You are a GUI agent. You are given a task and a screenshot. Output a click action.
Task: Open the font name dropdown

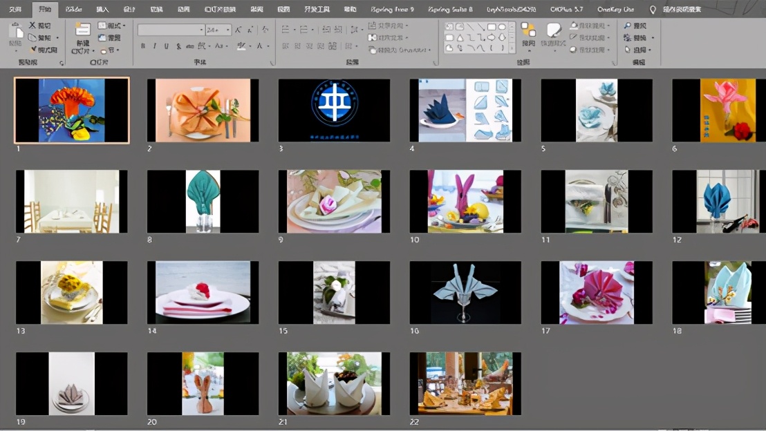click(201, 30)
